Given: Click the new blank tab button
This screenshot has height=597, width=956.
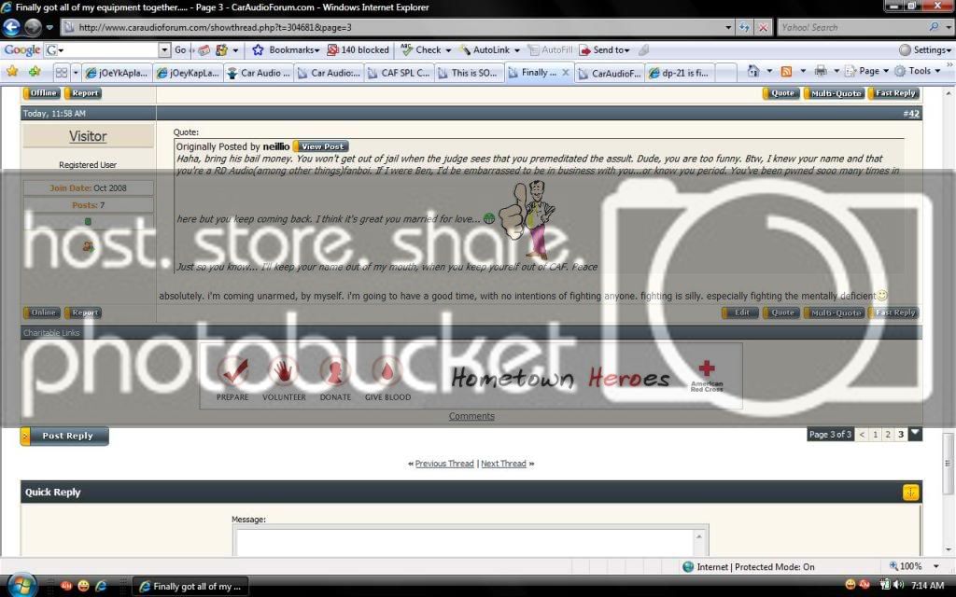Looking at the screenshot, I should tap(725, 73).
